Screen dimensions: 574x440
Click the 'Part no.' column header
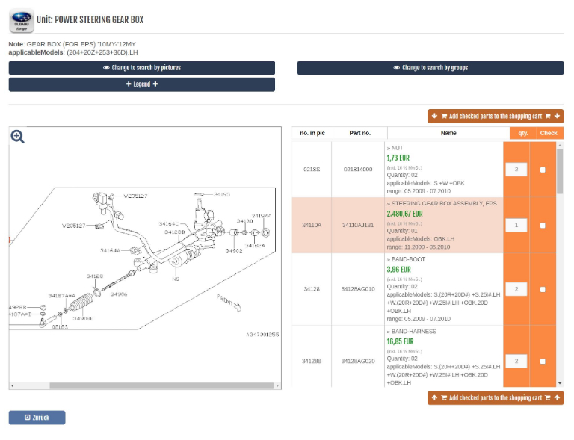359,133
